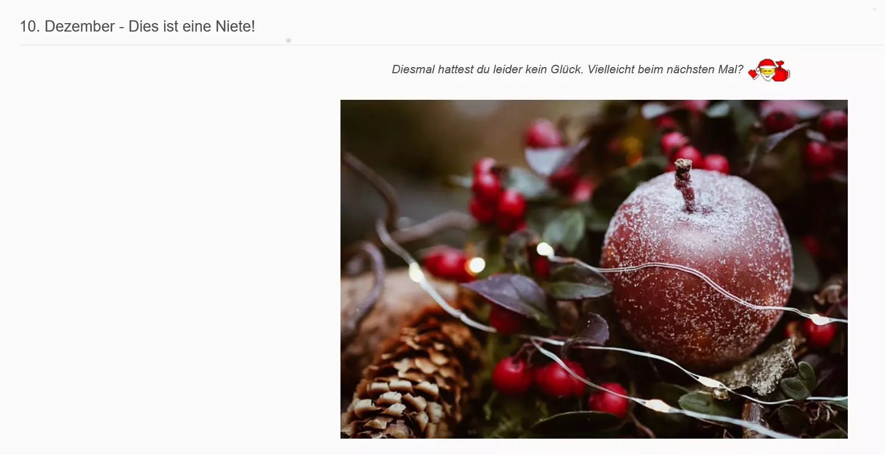Click the berries in the photo's top right corner
Screen dimensions: 885x455
click(x=826, y=135)
